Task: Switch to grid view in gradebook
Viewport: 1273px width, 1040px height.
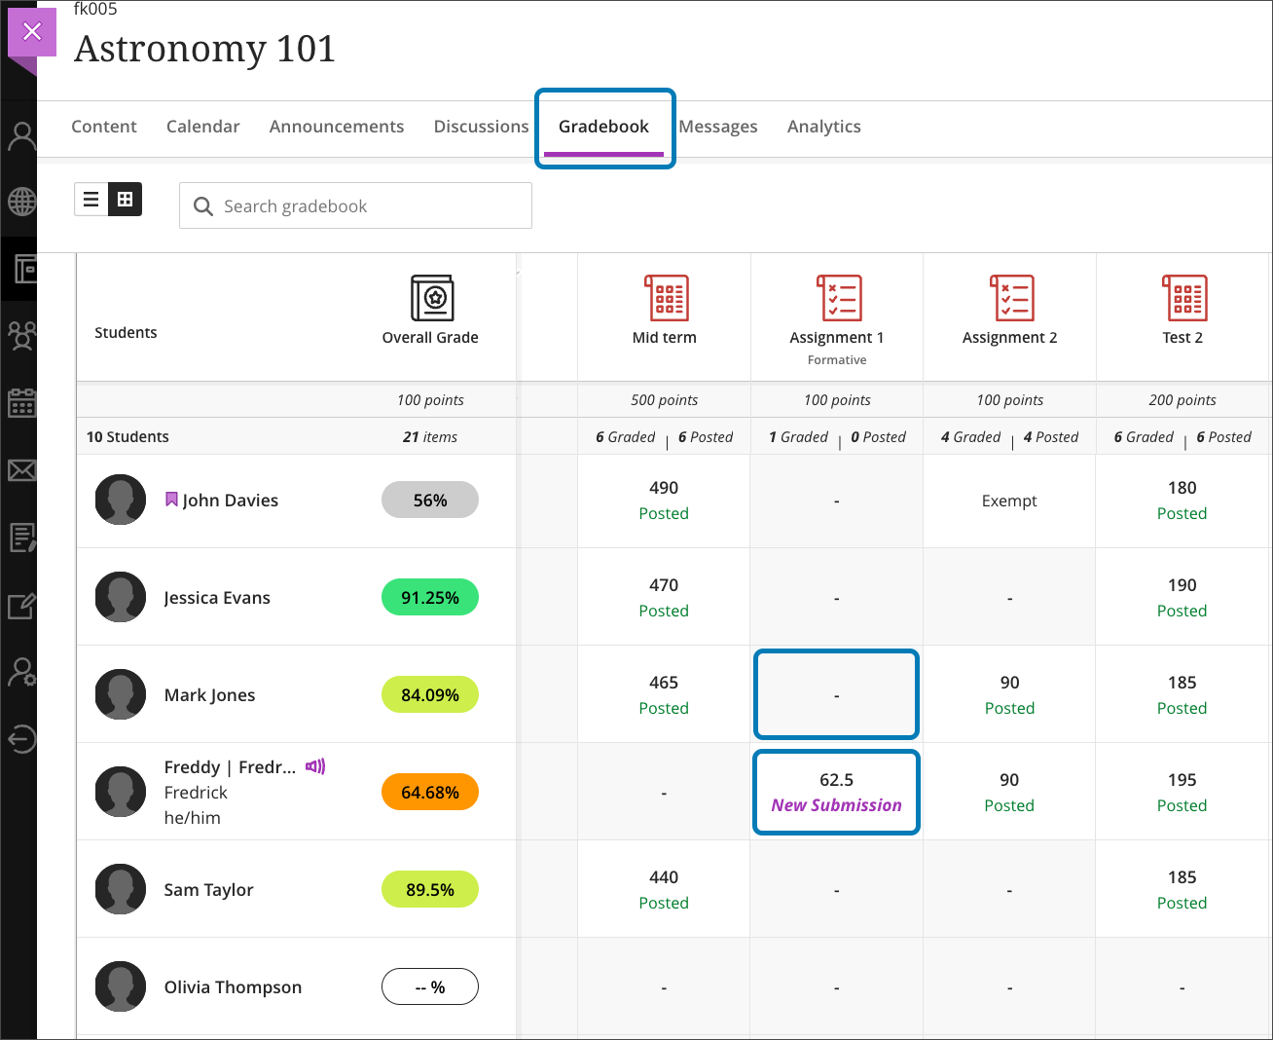Action: (x=126, y=200)
